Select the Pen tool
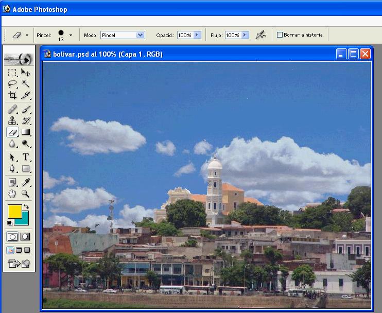This screenshot has height=313, width=382. (12, 168)
